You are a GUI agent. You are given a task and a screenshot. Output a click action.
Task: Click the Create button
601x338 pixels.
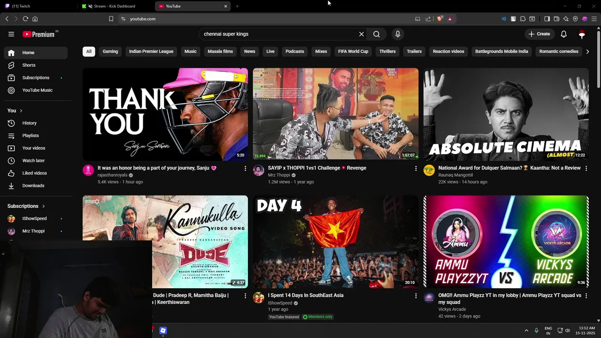(539, 34)
